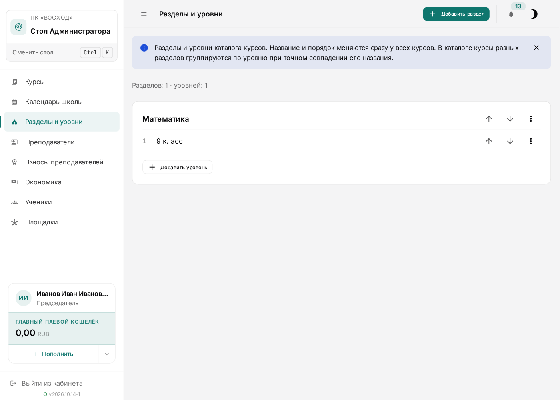560x400 pixels.
Task: Go to the Ученики list
Action: pos(62,202)
